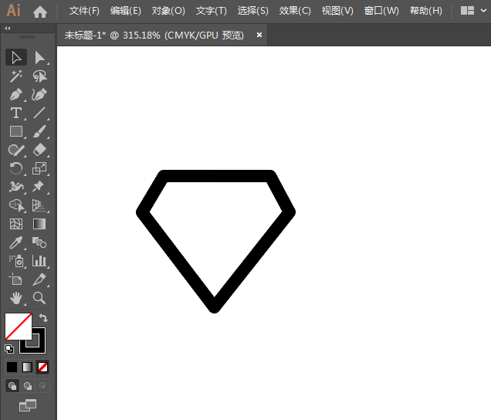
Task: Select the Direct Selection tool
Action: [x=39, y=57]
